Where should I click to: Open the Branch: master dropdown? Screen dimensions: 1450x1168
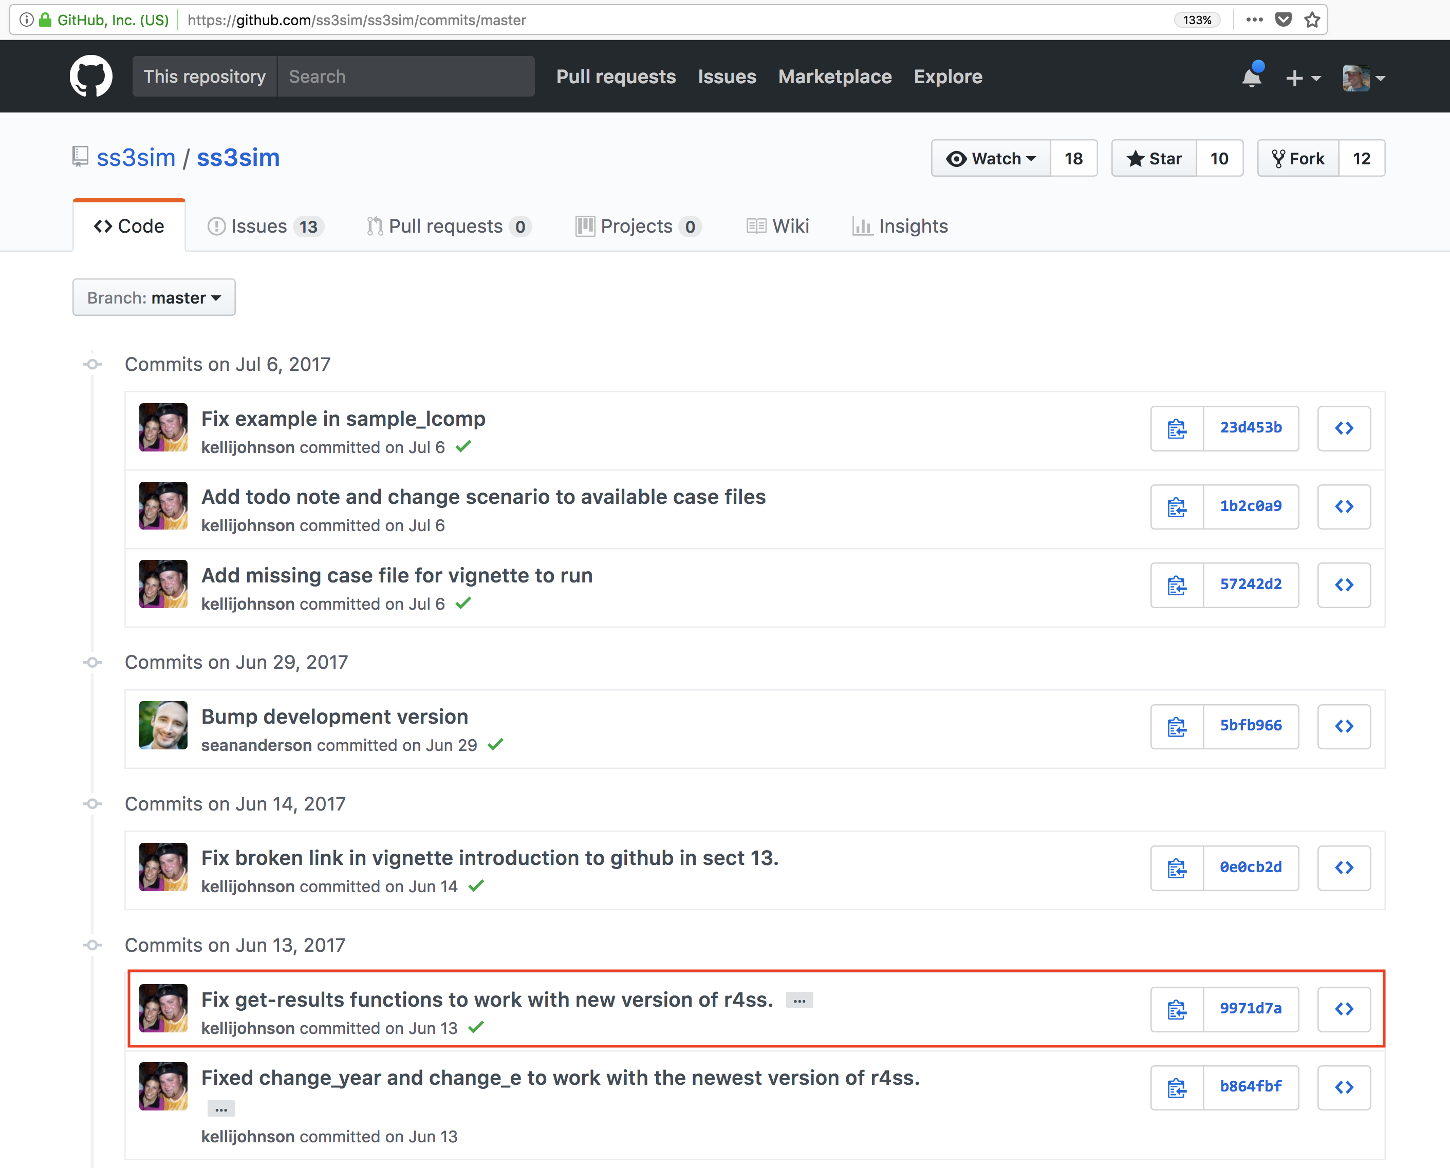coord(154,297)
